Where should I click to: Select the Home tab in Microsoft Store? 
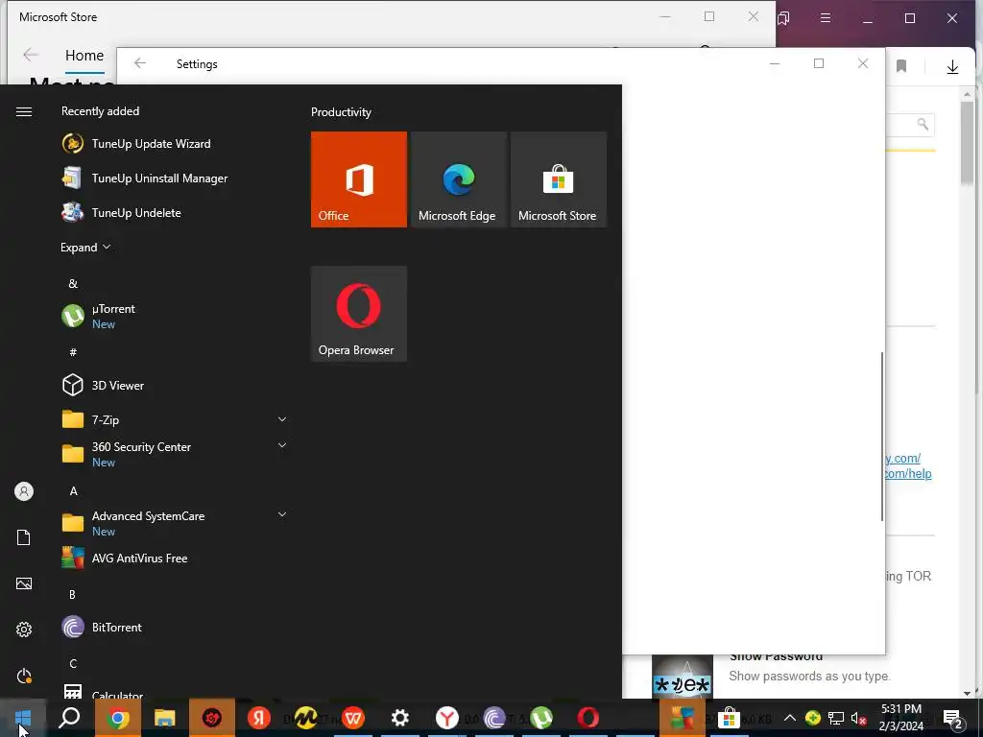point(84,55)
